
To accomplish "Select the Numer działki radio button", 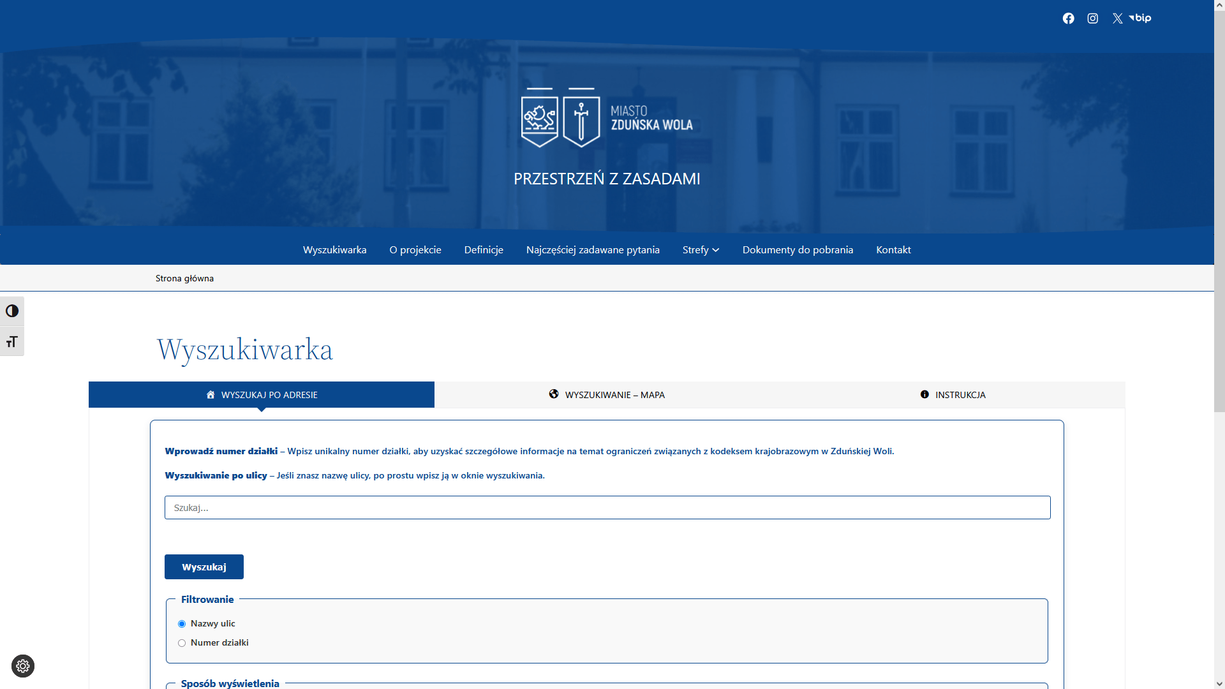I will tap(182, 643).
